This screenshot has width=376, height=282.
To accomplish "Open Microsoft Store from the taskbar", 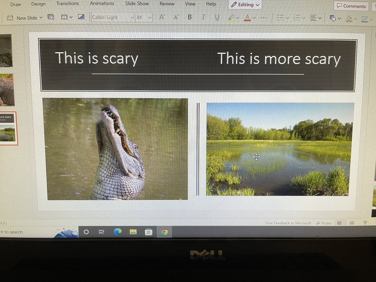I will coord(149,232).
